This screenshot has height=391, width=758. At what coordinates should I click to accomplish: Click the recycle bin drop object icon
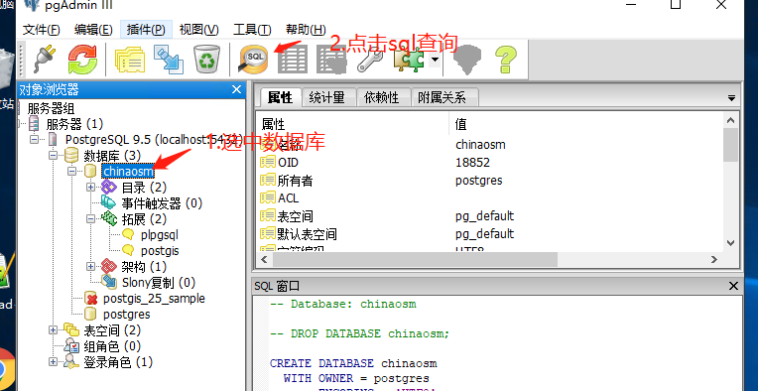[x=207, y=60]
